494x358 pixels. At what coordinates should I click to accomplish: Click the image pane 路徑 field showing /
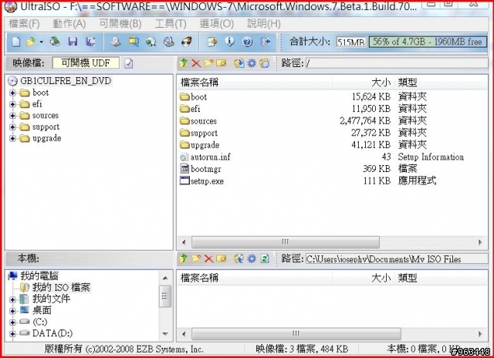(x=396, y=63)
